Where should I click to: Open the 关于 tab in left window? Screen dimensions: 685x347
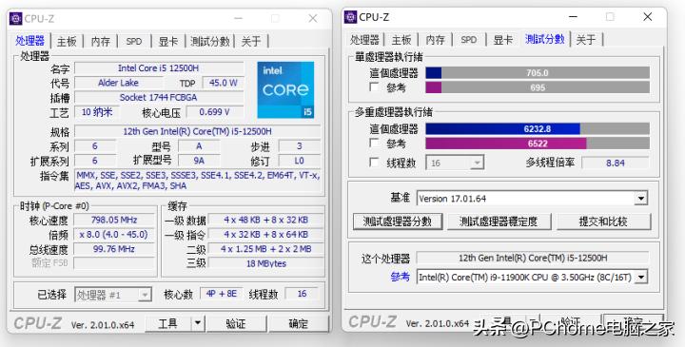(x=251, y=42)
